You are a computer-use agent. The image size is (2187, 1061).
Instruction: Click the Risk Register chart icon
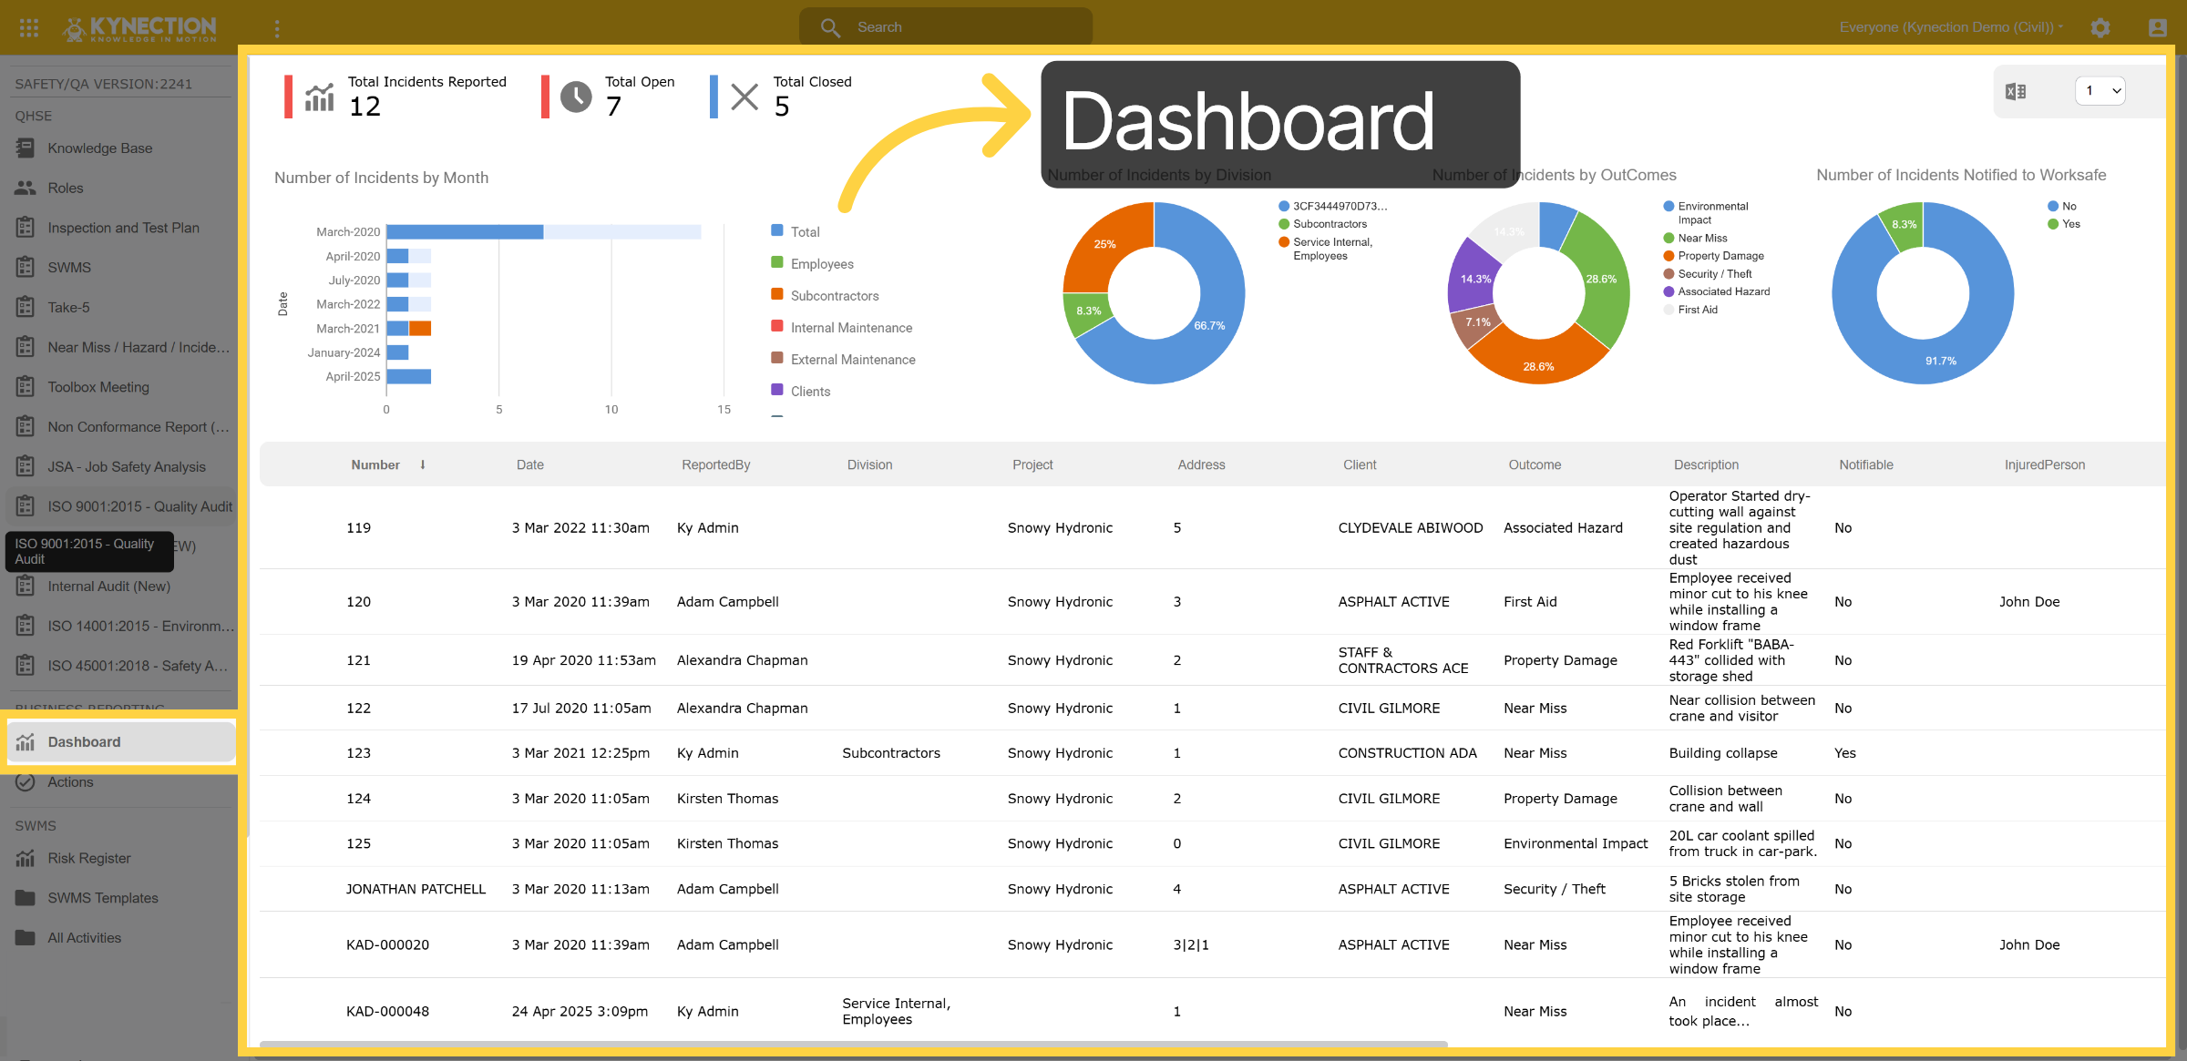26,859
